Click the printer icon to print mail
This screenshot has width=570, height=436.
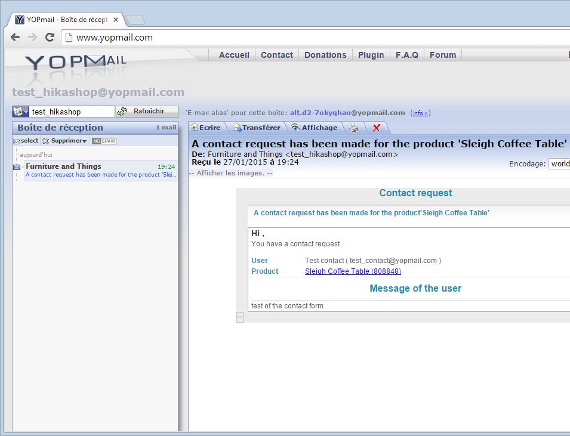pyautogui.click(x=353, y=128)
